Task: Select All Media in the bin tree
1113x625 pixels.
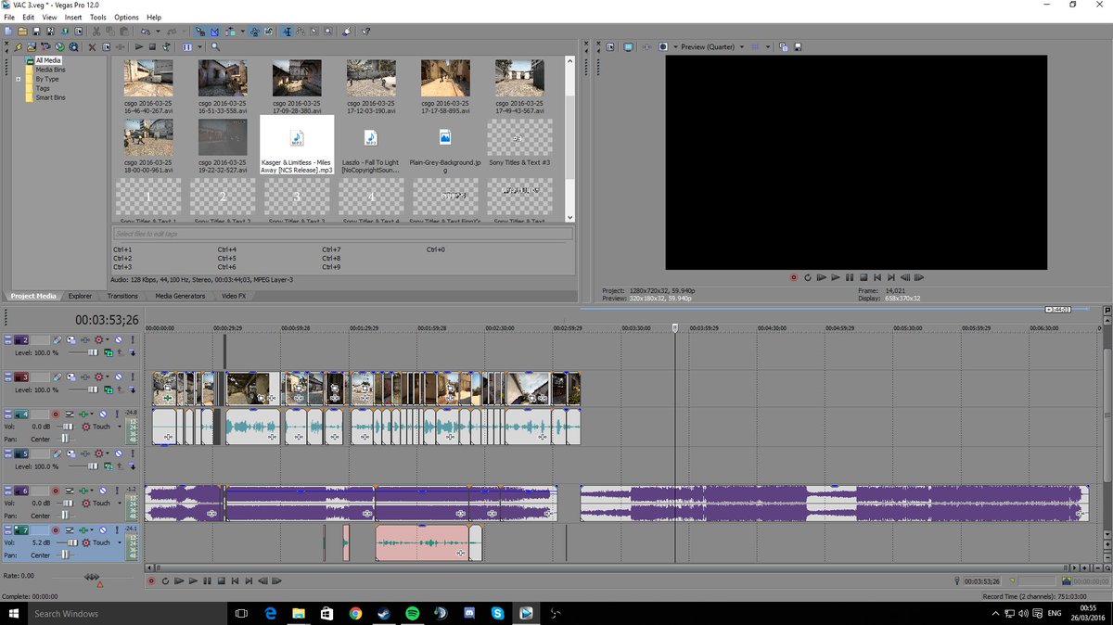Action: (x=48, y=60)
